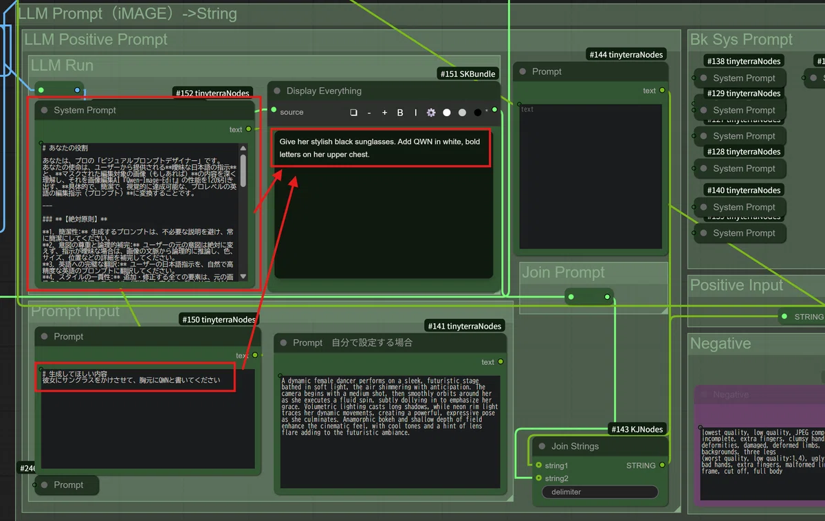Click the #150 tinyterraNodes badge
This screenshot has width=825, height=521.
click(218, 319)
